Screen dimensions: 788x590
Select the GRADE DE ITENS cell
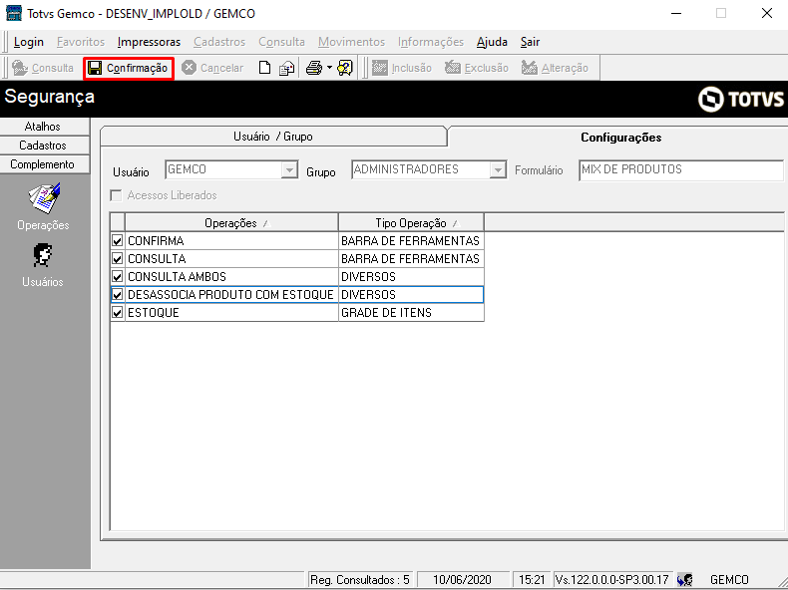411,313
